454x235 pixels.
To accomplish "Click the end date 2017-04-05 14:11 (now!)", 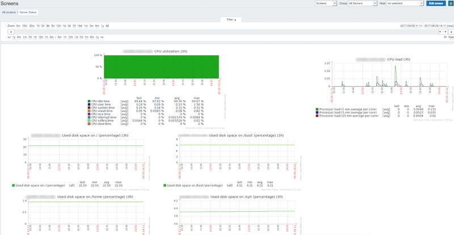I will click(x=439, y=26).
